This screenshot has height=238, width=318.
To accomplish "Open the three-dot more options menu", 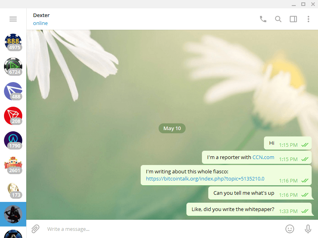I will (x=308, y=19).
